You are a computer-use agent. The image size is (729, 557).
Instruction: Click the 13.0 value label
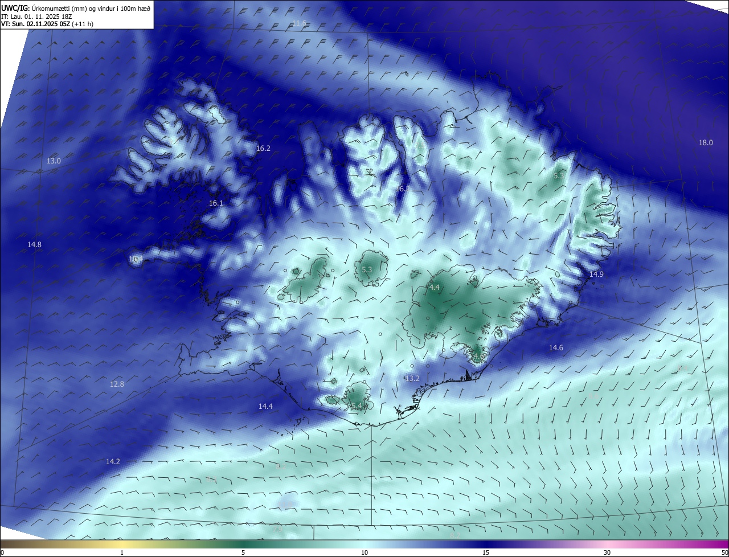[x=54, y=161]
